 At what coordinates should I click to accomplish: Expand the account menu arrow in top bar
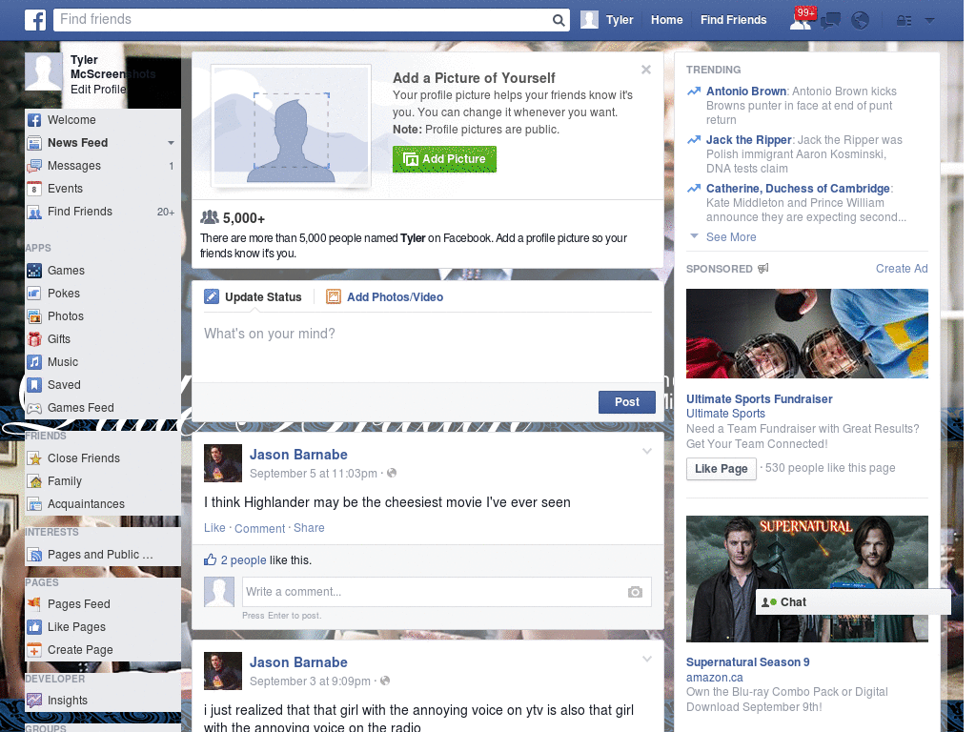930,21
